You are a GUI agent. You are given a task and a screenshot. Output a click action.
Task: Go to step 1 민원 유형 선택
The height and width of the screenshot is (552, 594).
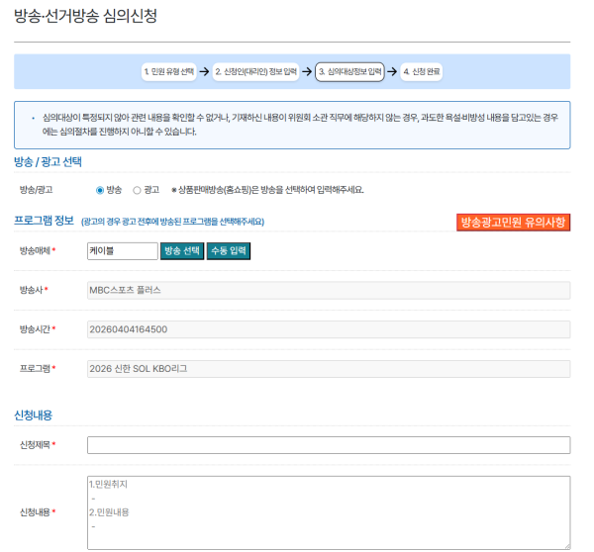coord(168,71)
